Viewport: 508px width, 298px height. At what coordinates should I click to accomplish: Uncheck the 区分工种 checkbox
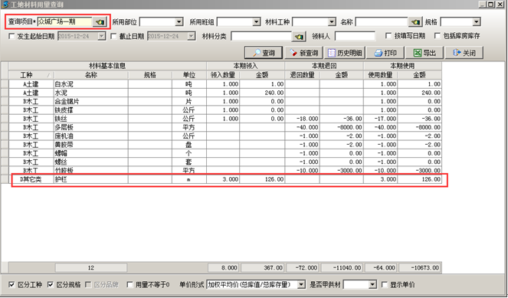11,284
